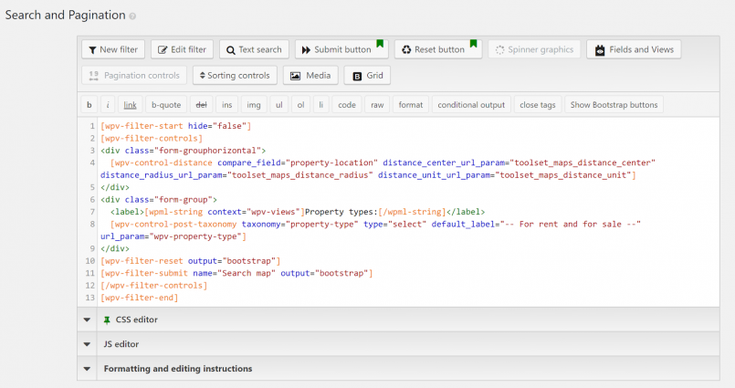Click the Spinner graphics button

[x=534, y=49]
